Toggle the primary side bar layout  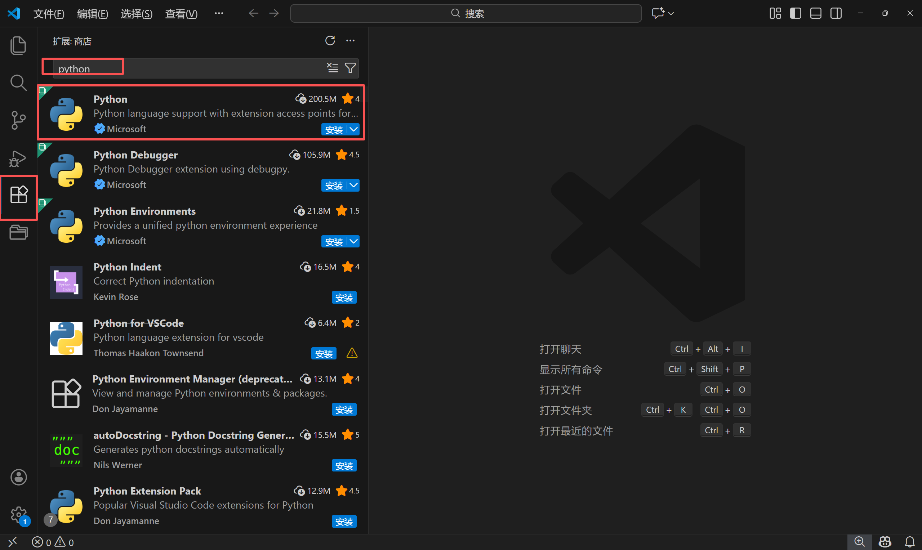pos(796,13)
